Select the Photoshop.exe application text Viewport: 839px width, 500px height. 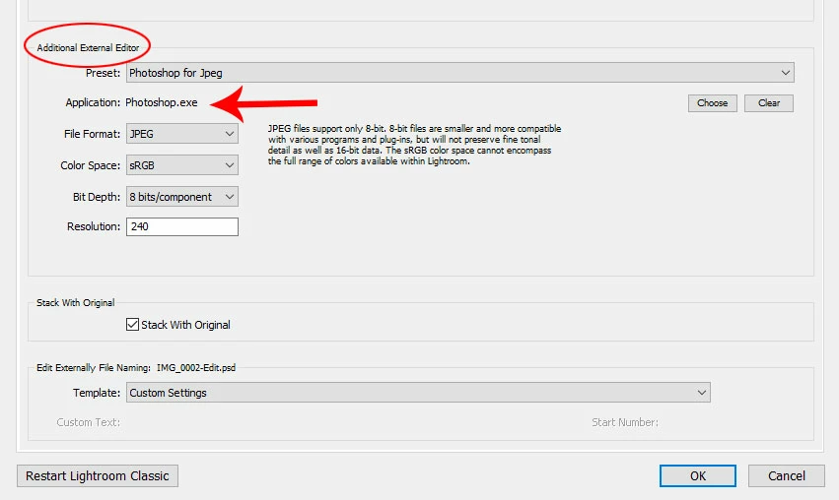(162, 102)
